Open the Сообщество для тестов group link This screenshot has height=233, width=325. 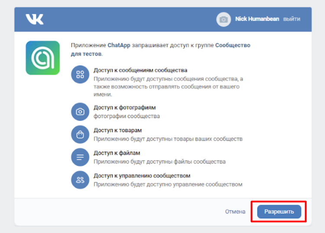[x=232, y=45]
